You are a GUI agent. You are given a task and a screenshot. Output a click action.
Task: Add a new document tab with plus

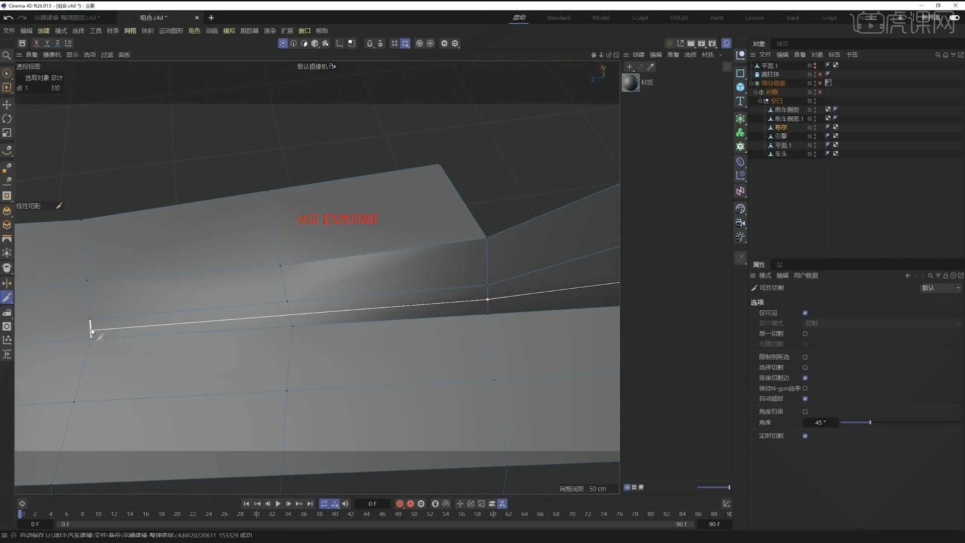pos(211,18)
